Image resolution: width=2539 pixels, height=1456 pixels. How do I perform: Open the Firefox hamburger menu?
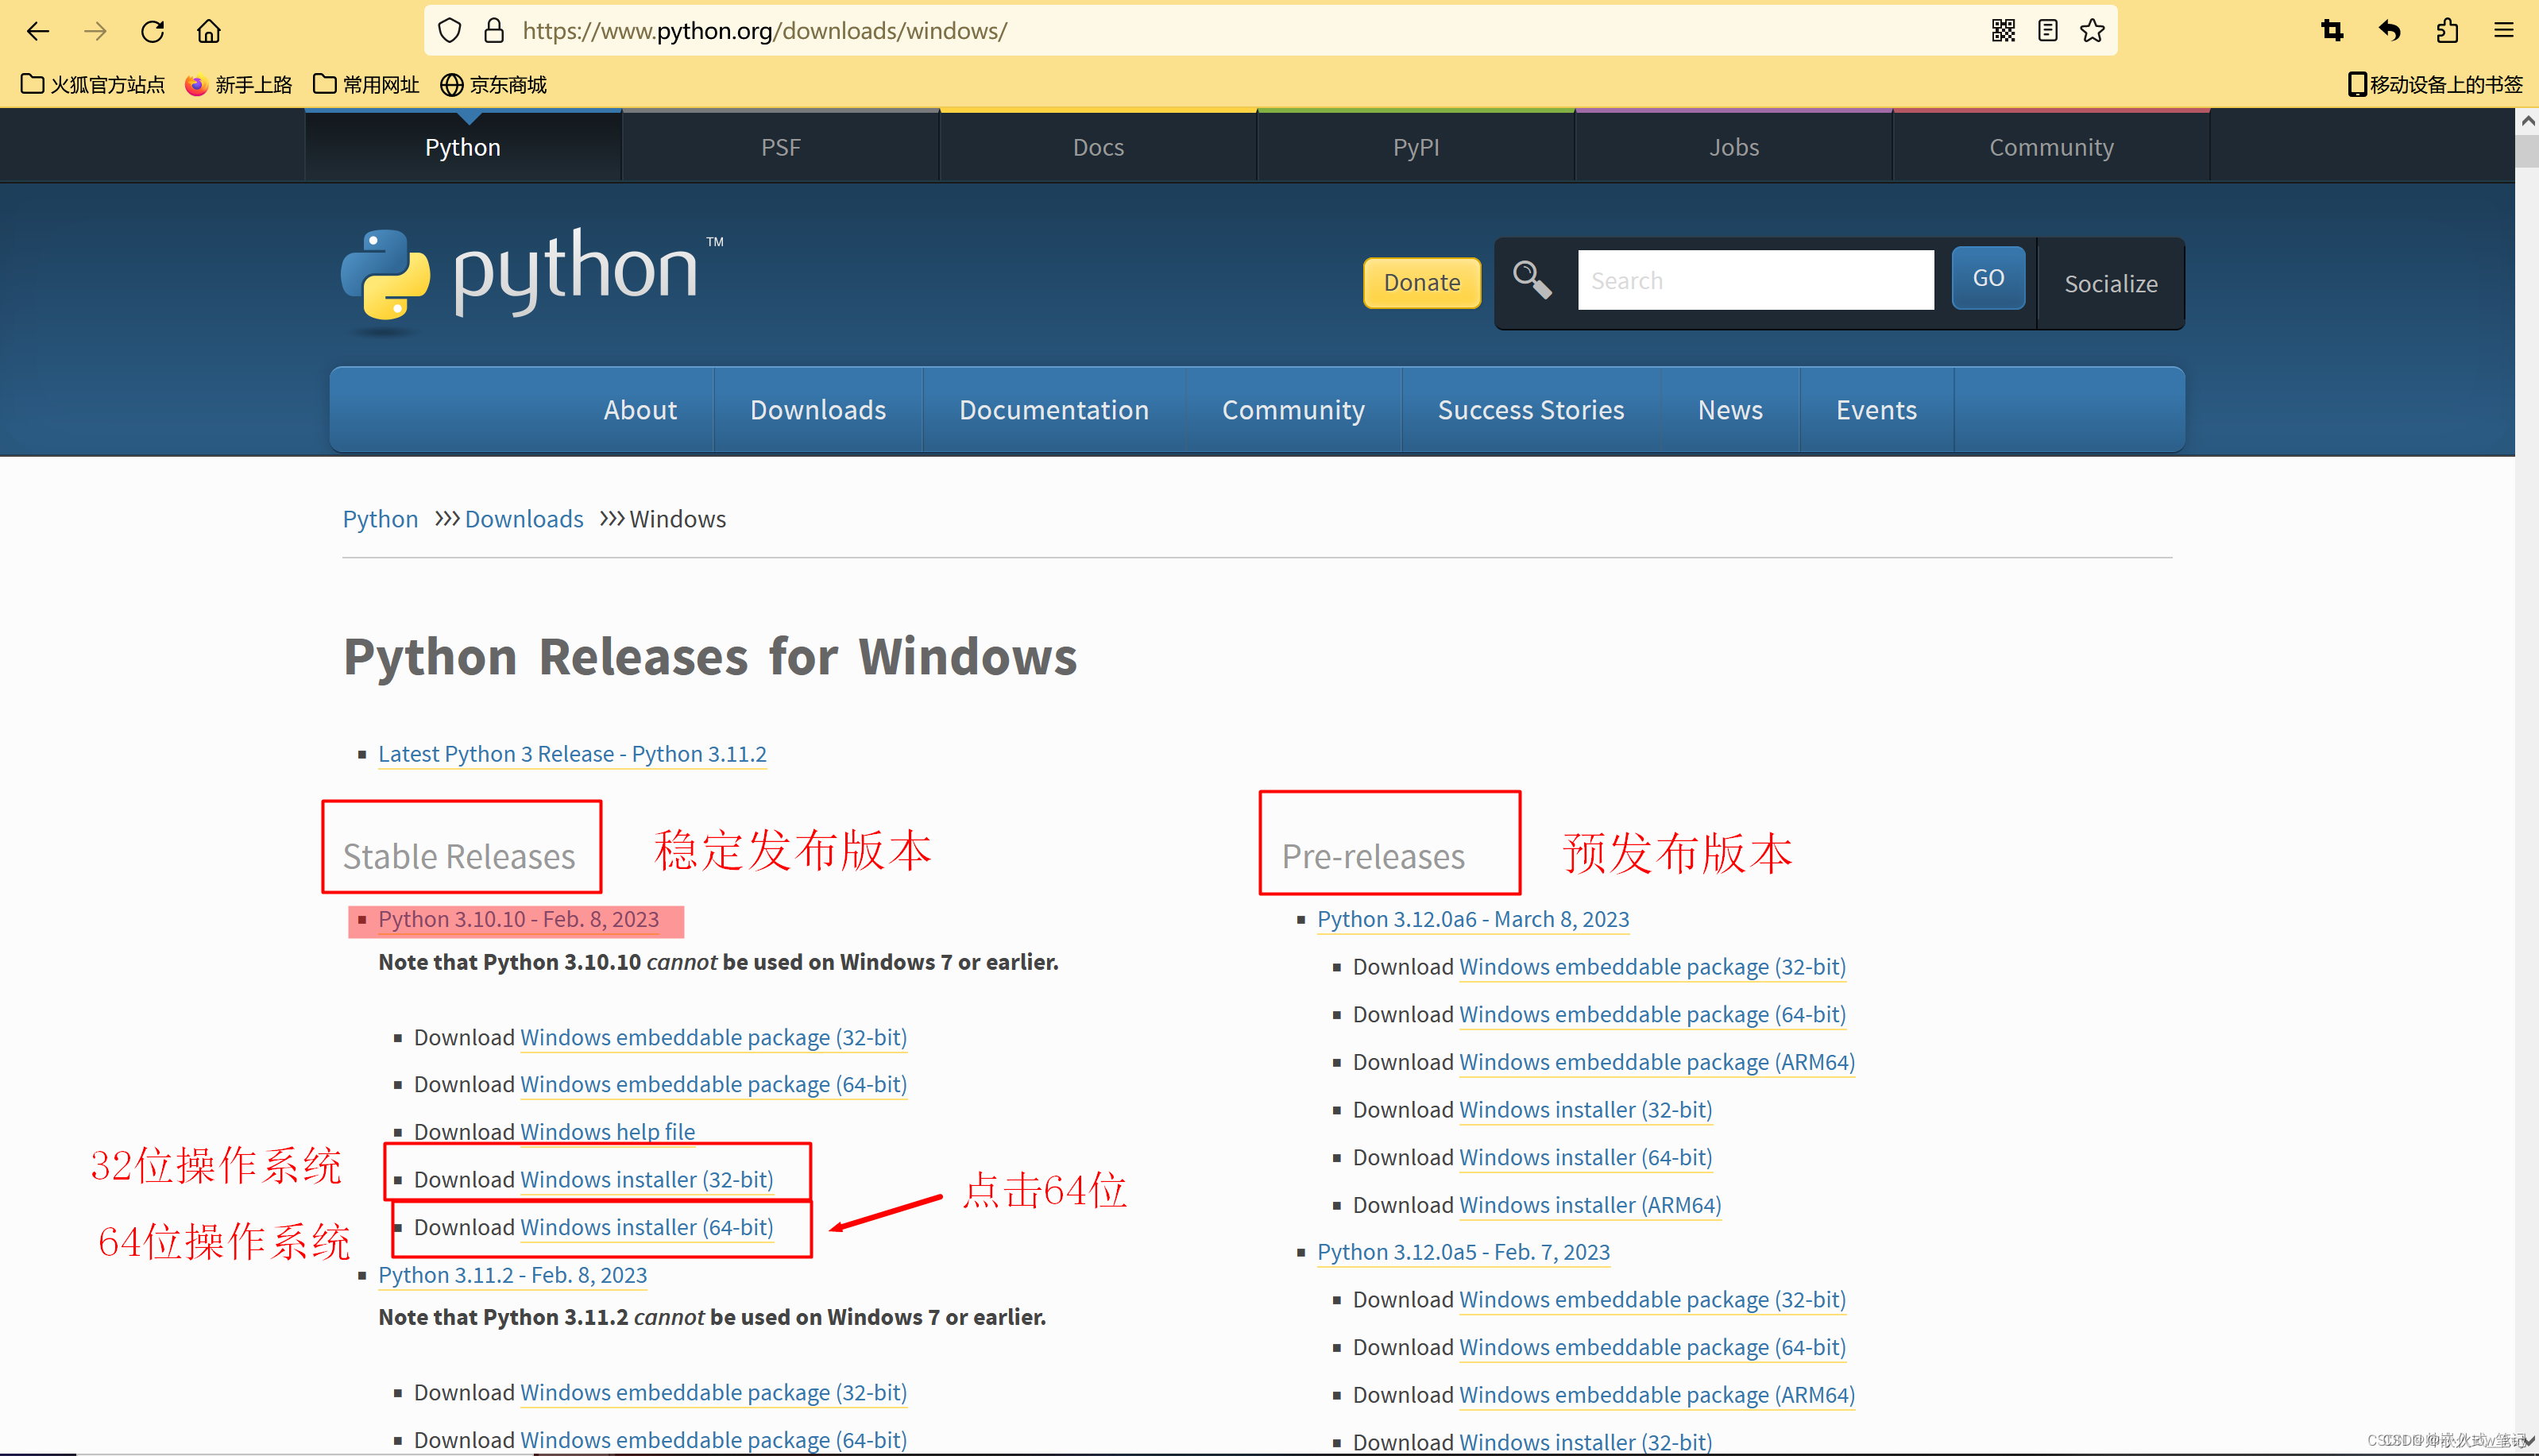coord(2503,31)
